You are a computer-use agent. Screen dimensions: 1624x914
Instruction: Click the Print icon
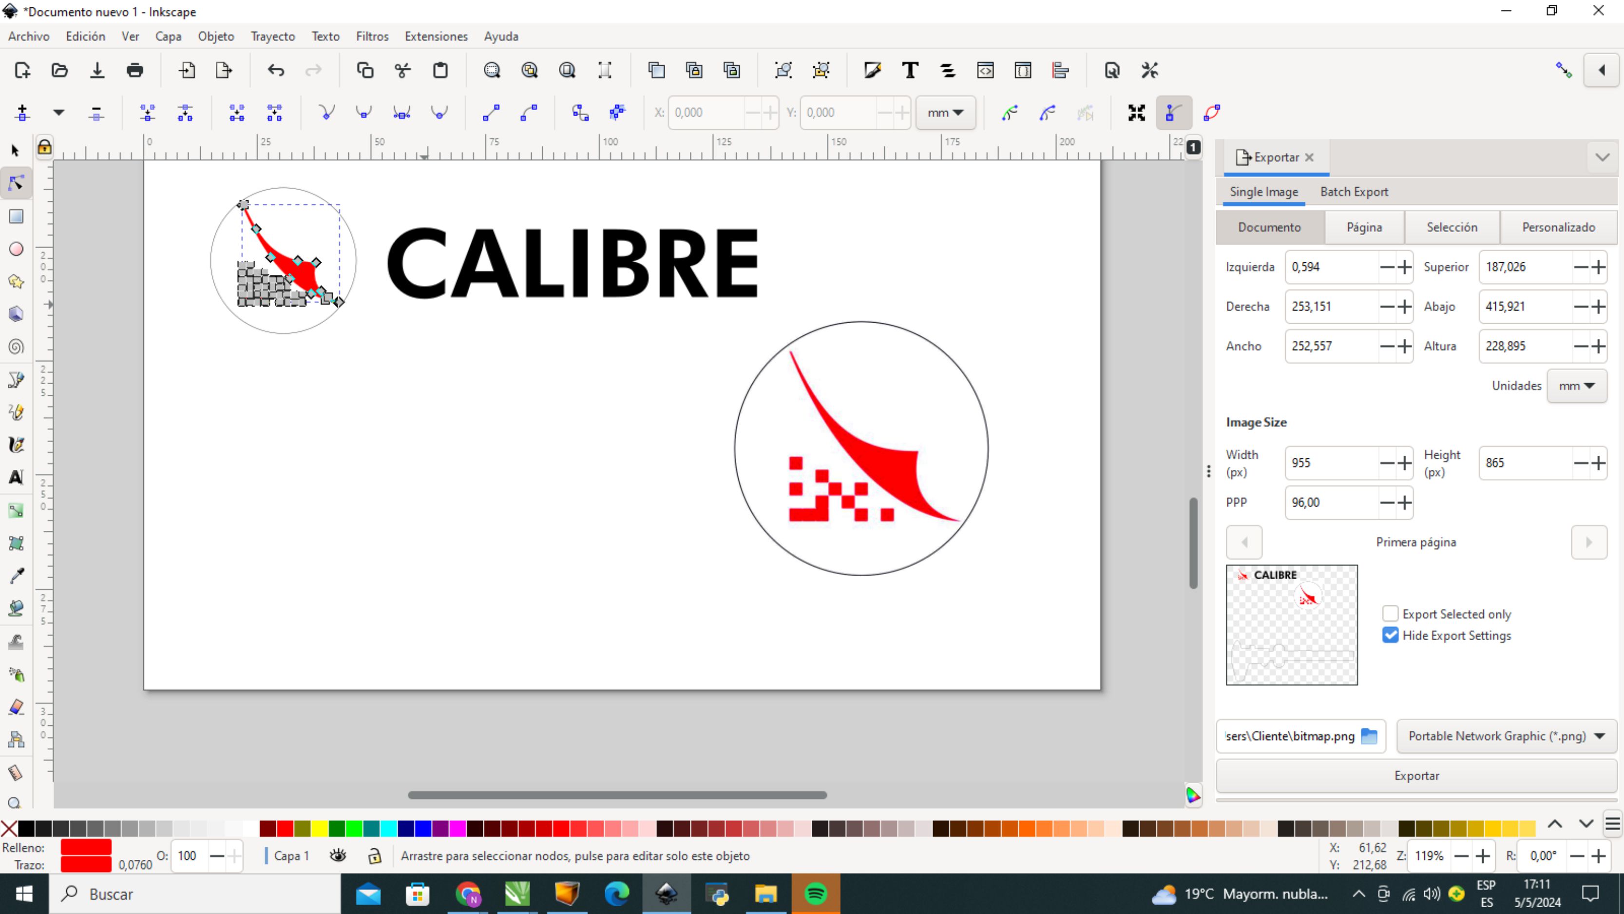pos(135,70)
